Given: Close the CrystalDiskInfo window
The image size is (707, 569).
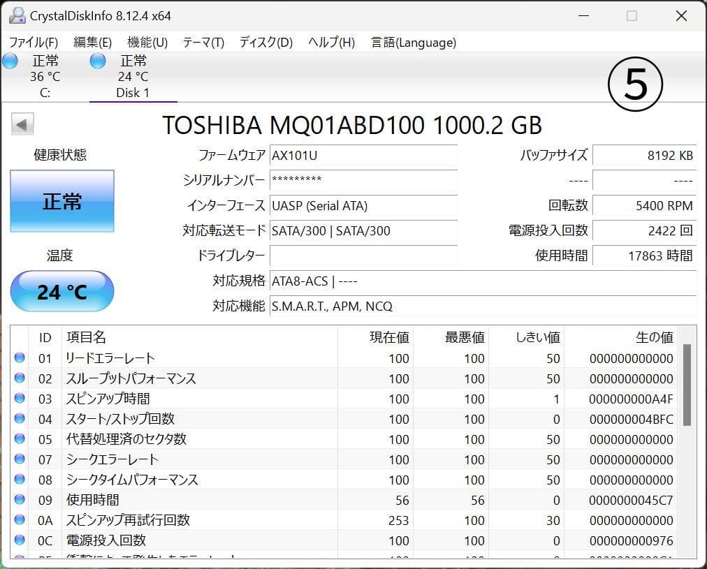Looking at the screenshot, I should point(681,16).
